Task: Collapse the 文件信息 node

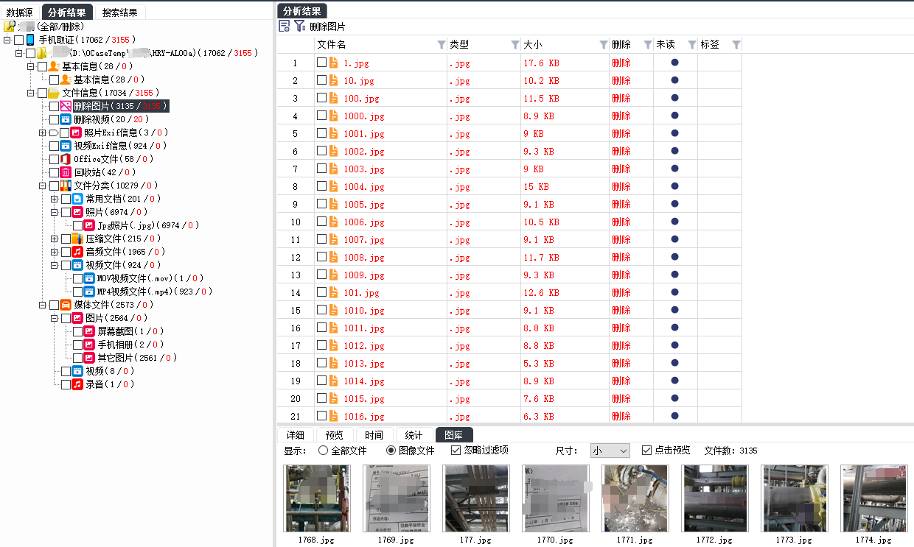Action: click(x=31, y=93)
